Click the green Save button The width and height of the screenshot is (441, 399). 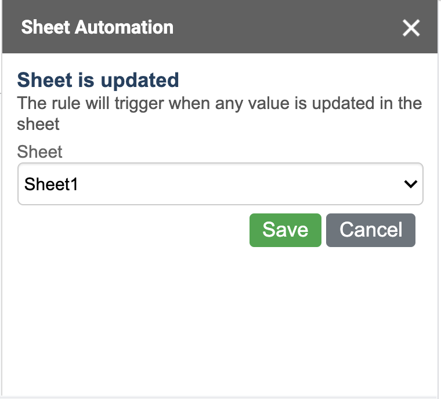[x=285, y=230]
